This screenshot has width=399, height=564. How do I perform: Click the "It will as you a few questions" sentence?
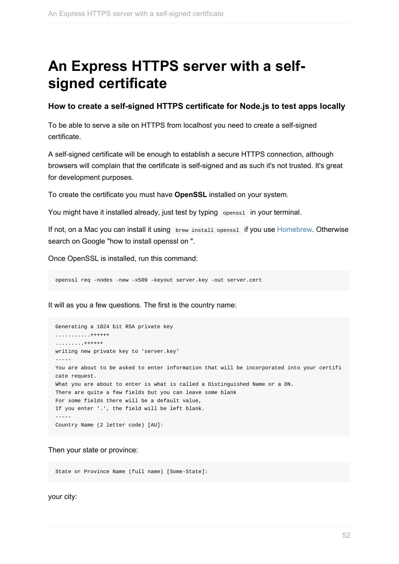tap(142, 305)
